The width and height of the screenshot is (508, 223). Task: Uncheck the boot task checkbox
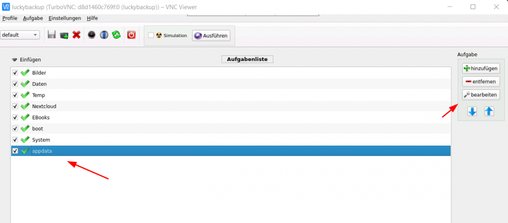tap(15, 129)
